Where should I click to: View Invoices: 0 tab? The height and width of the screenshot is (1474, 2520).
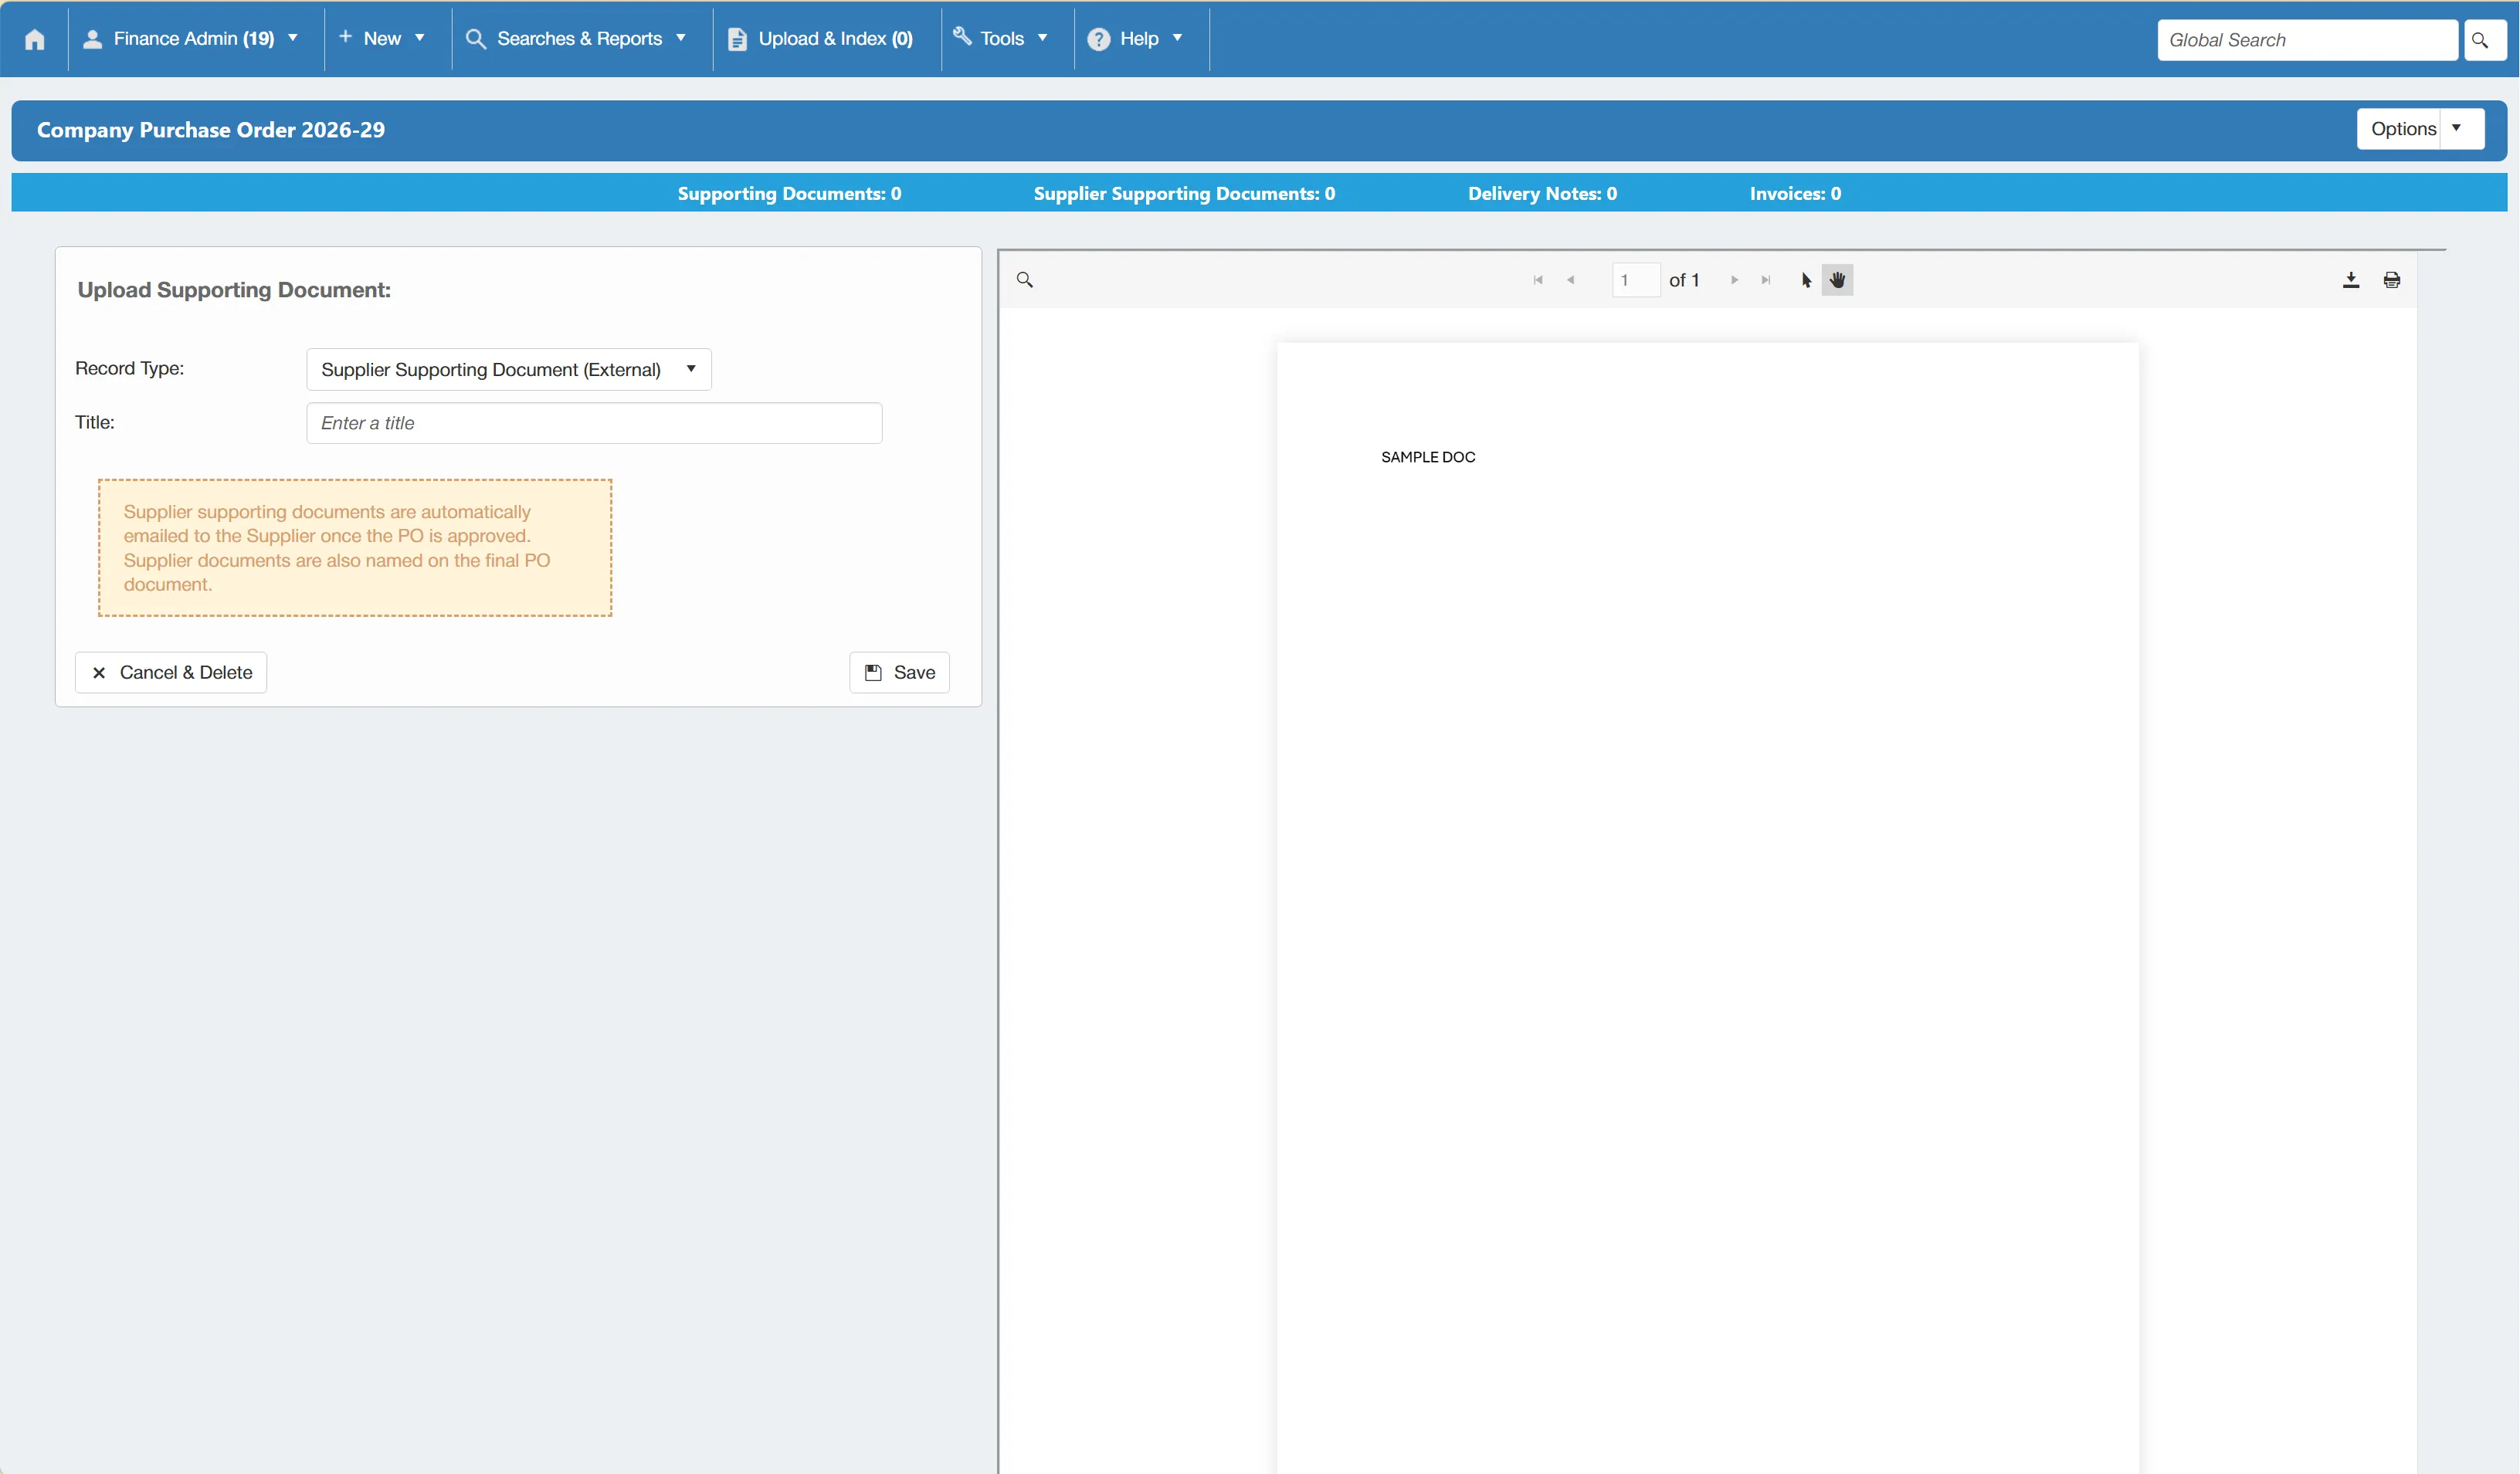coord(1795,193)
